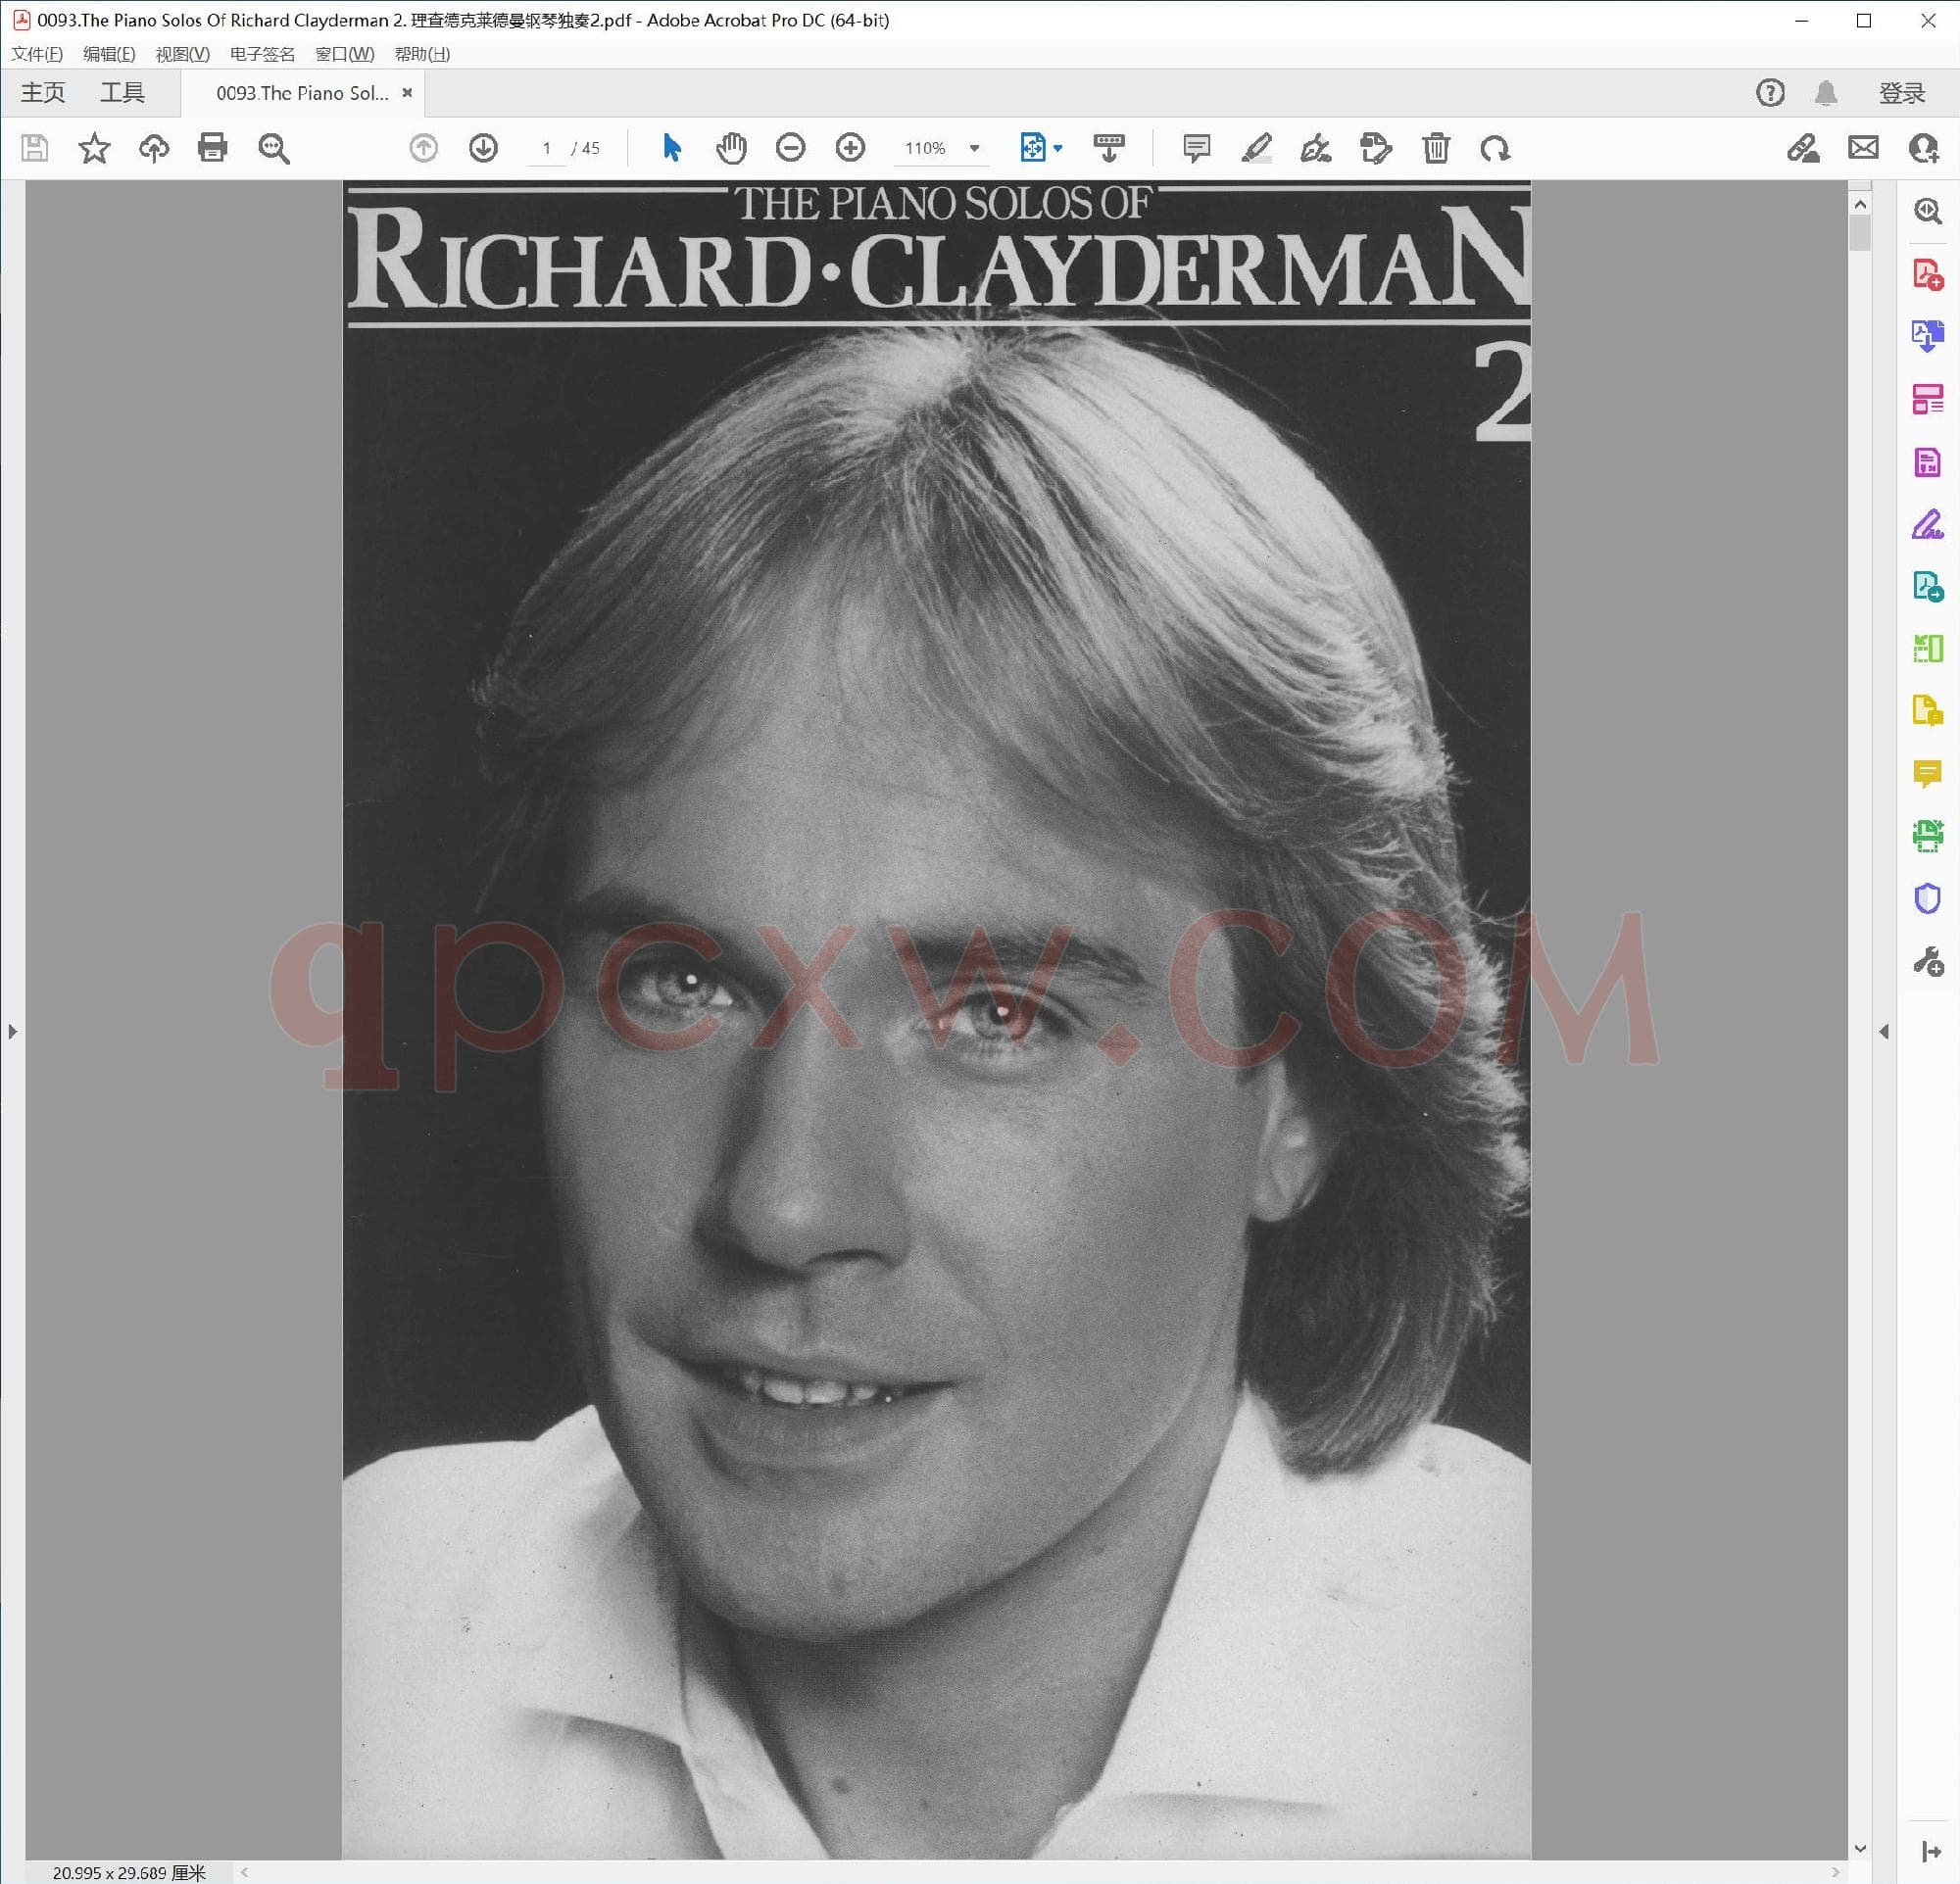
Task: Click the 登录 sign-in button
Action: [1901, 93]
